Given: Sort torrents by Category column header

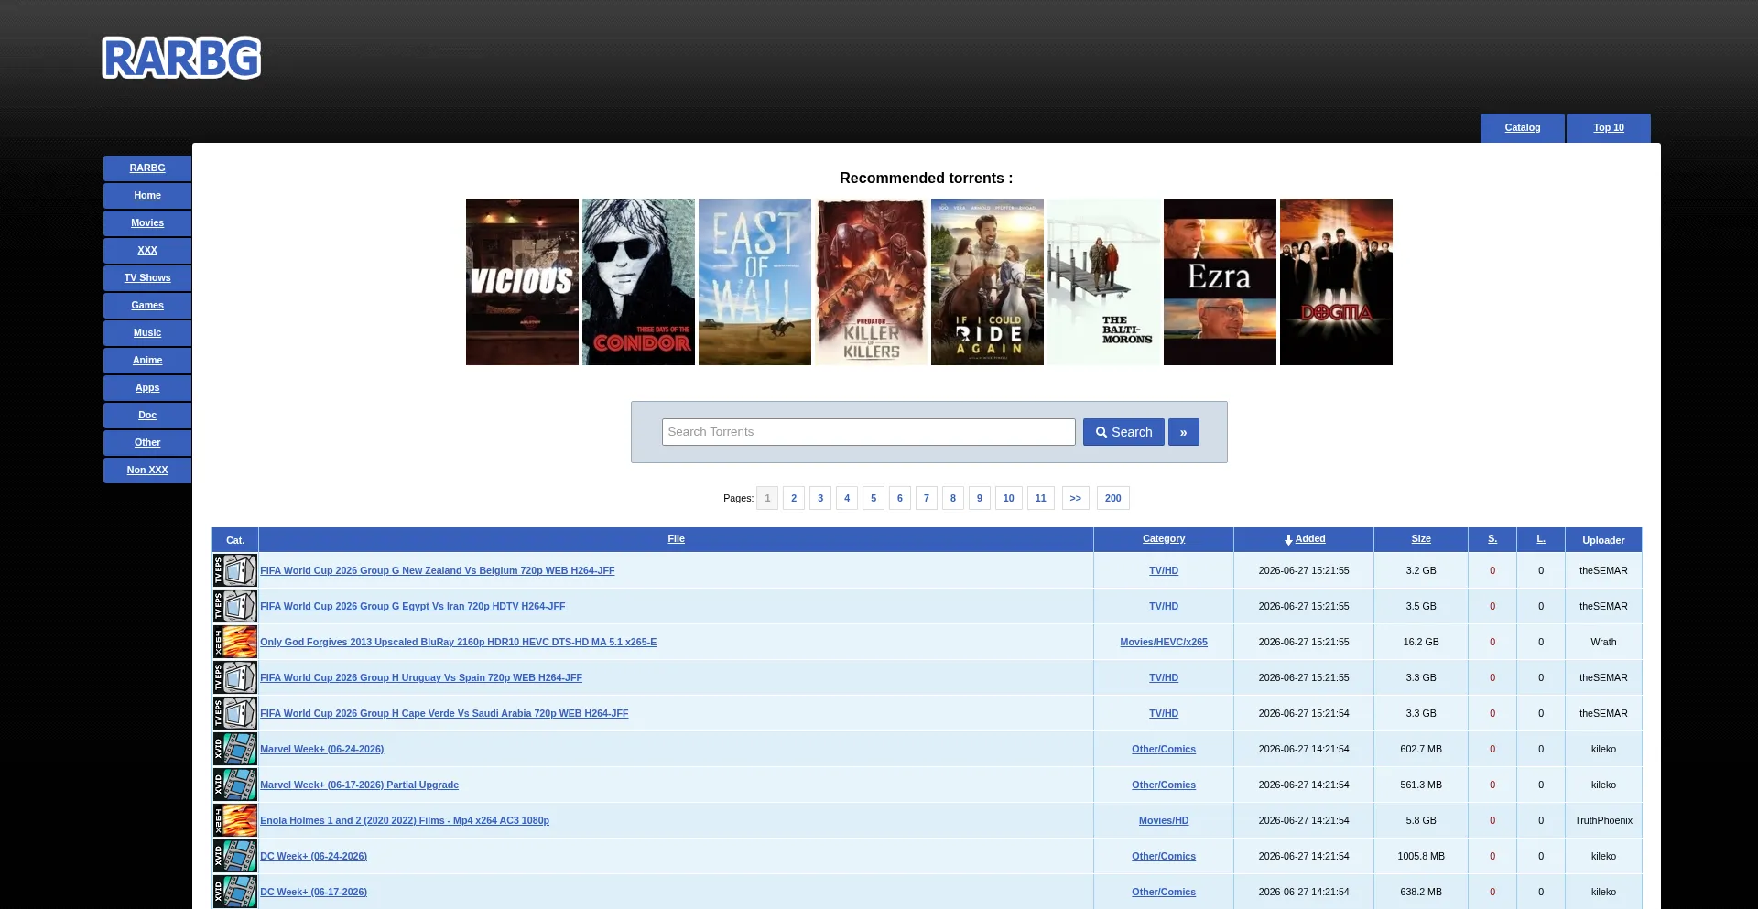Looking at the screenshot, I should (1164, 539).
